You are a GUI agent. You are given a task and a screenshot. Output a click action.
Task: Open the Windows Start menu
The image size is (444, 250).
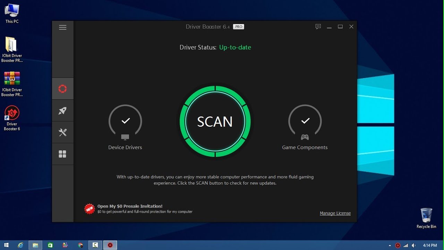[6, 245]
